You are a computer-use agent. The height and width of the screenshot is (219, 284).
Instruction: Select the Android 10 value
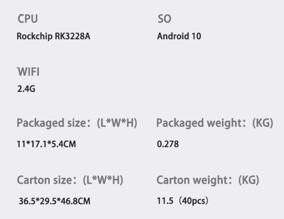[x=179, y=36]
